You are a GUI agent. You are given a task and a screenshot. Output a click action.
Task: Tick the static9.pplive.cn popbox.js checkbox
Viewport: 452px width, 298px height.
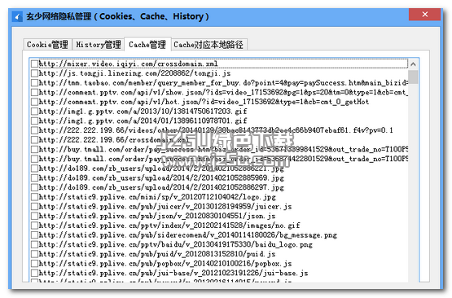pos(34,264)
